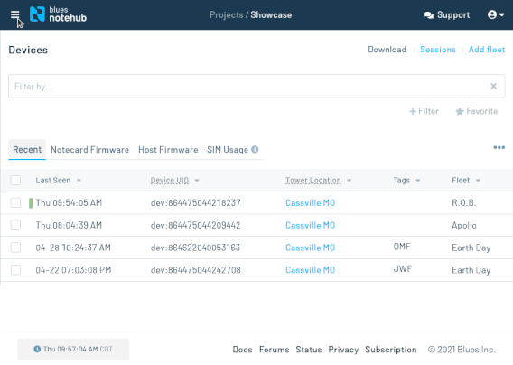513x365 pixels.
Task: Switch to the SIM Usage tab
Action: 228,150
